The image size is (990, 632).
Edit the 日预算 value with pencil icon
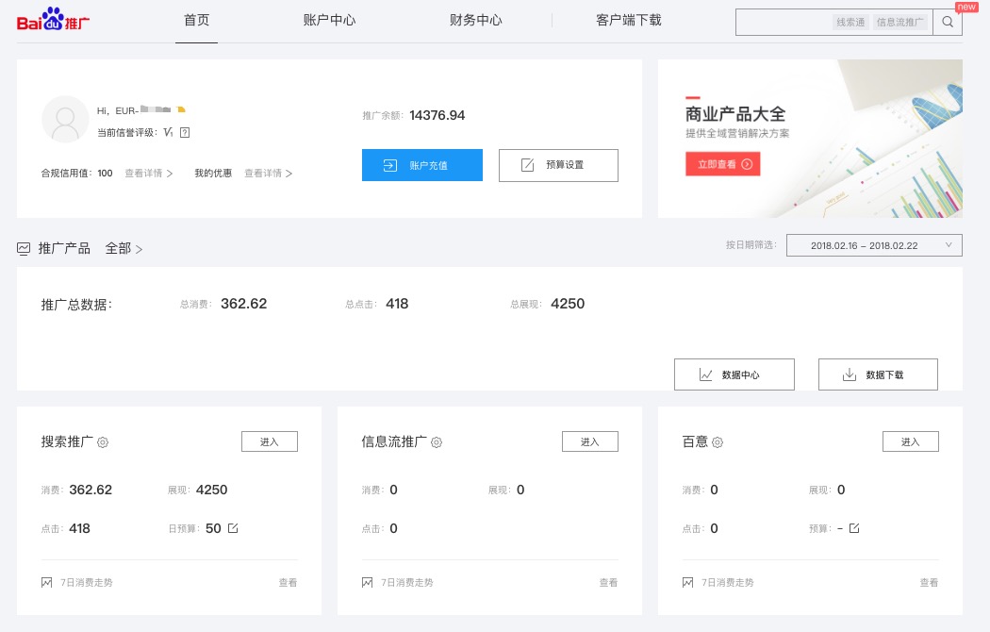click(233, 528)
